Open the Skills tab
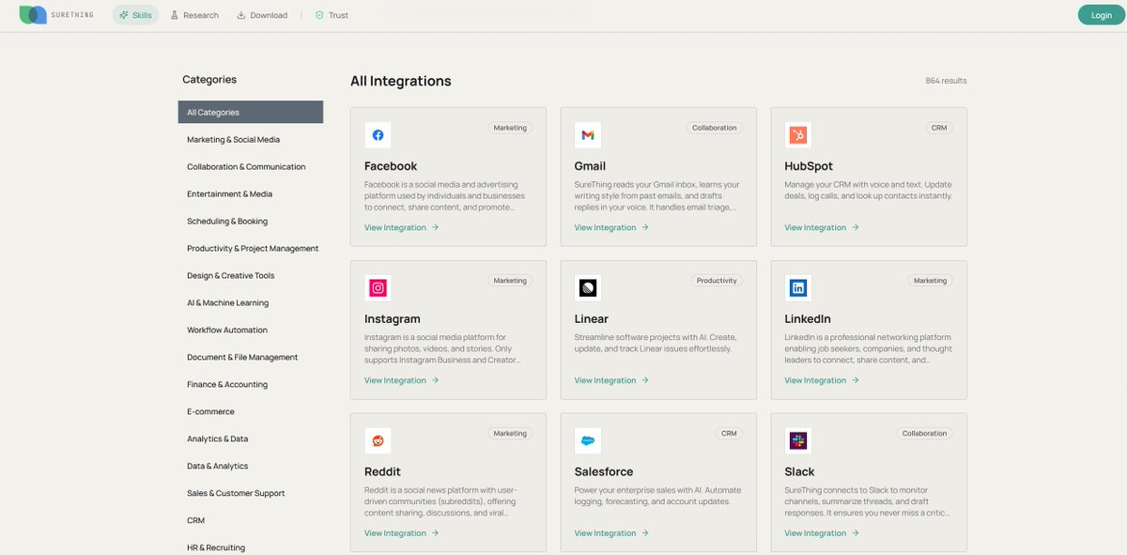The image size is (1127, 555). point(135,15)
